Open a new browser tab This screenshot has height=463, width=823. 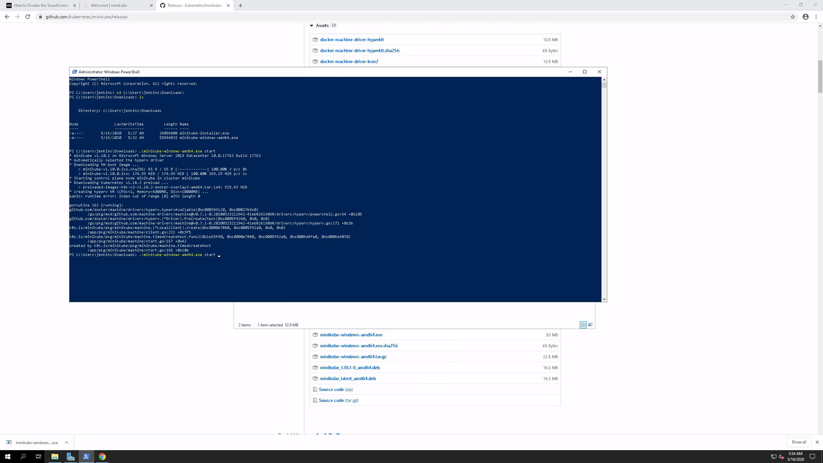click(240, 5)
